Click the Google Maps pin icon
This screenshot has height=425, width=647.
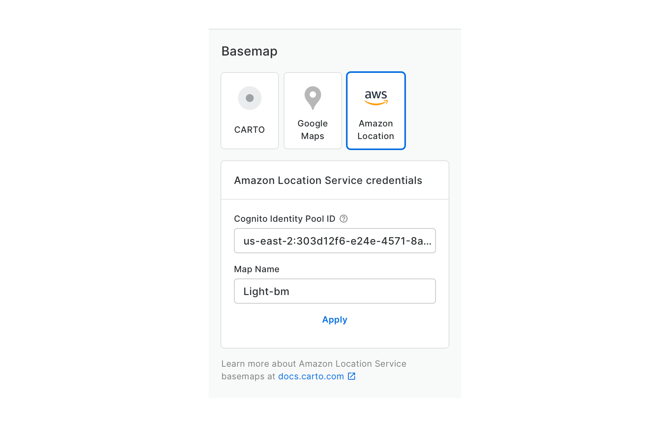[x=313, y=97]
